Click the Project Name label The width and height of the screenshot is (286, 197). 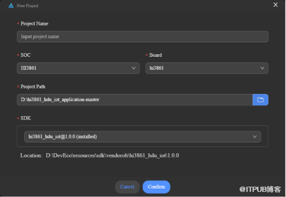click(x=34, y=24)
